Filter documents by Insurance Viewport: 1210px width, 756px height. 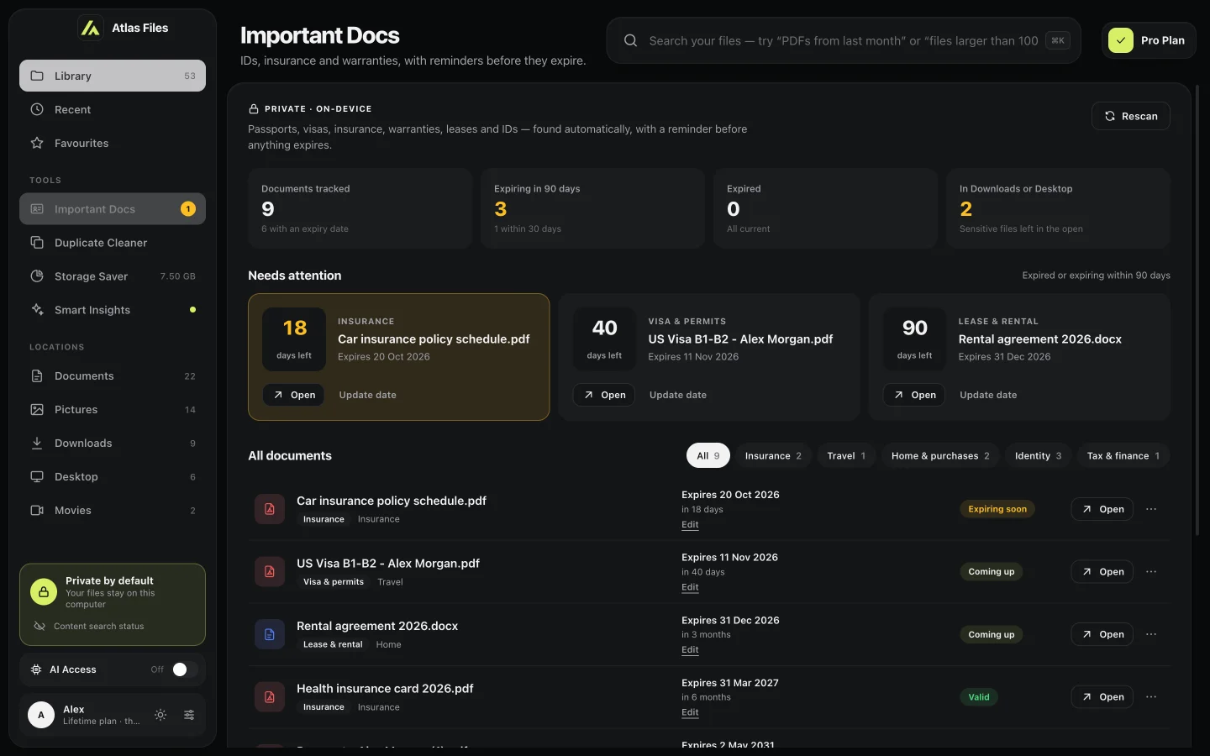[x=773, y=456]
